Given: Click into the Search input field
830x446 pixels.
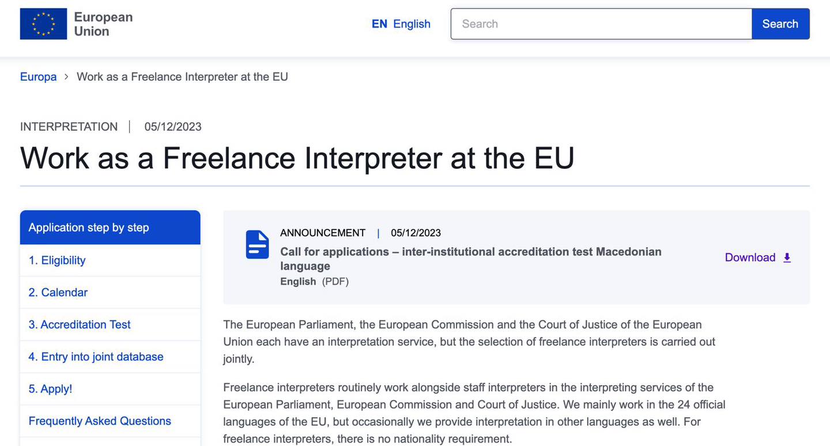Looking at the screenshot, I should click(x=601, y=24).
